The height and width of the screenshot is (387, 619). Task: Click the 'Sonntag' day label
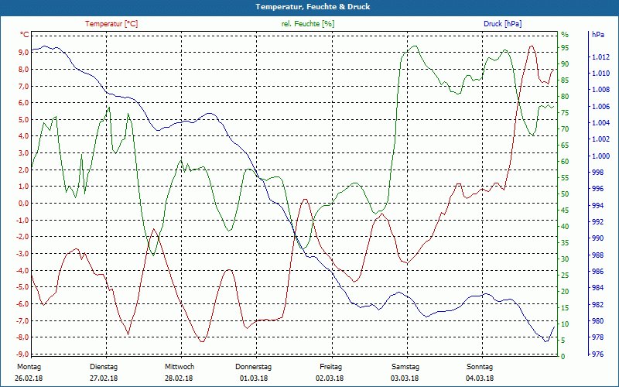tap(480, 367)
